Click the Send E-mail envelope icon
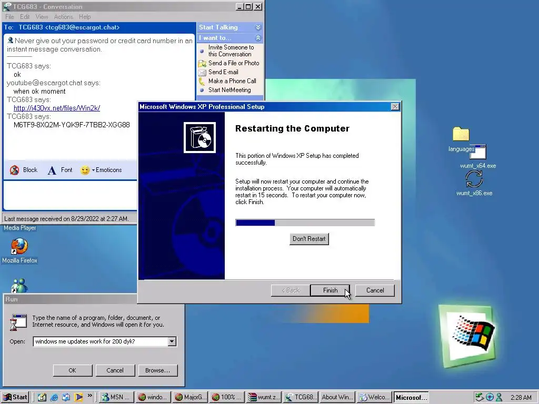This screenshot has width=539, height=404. click(x=202, y=72)
